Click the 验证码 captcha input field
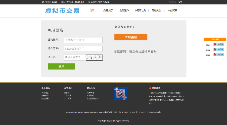 (74, 58)
